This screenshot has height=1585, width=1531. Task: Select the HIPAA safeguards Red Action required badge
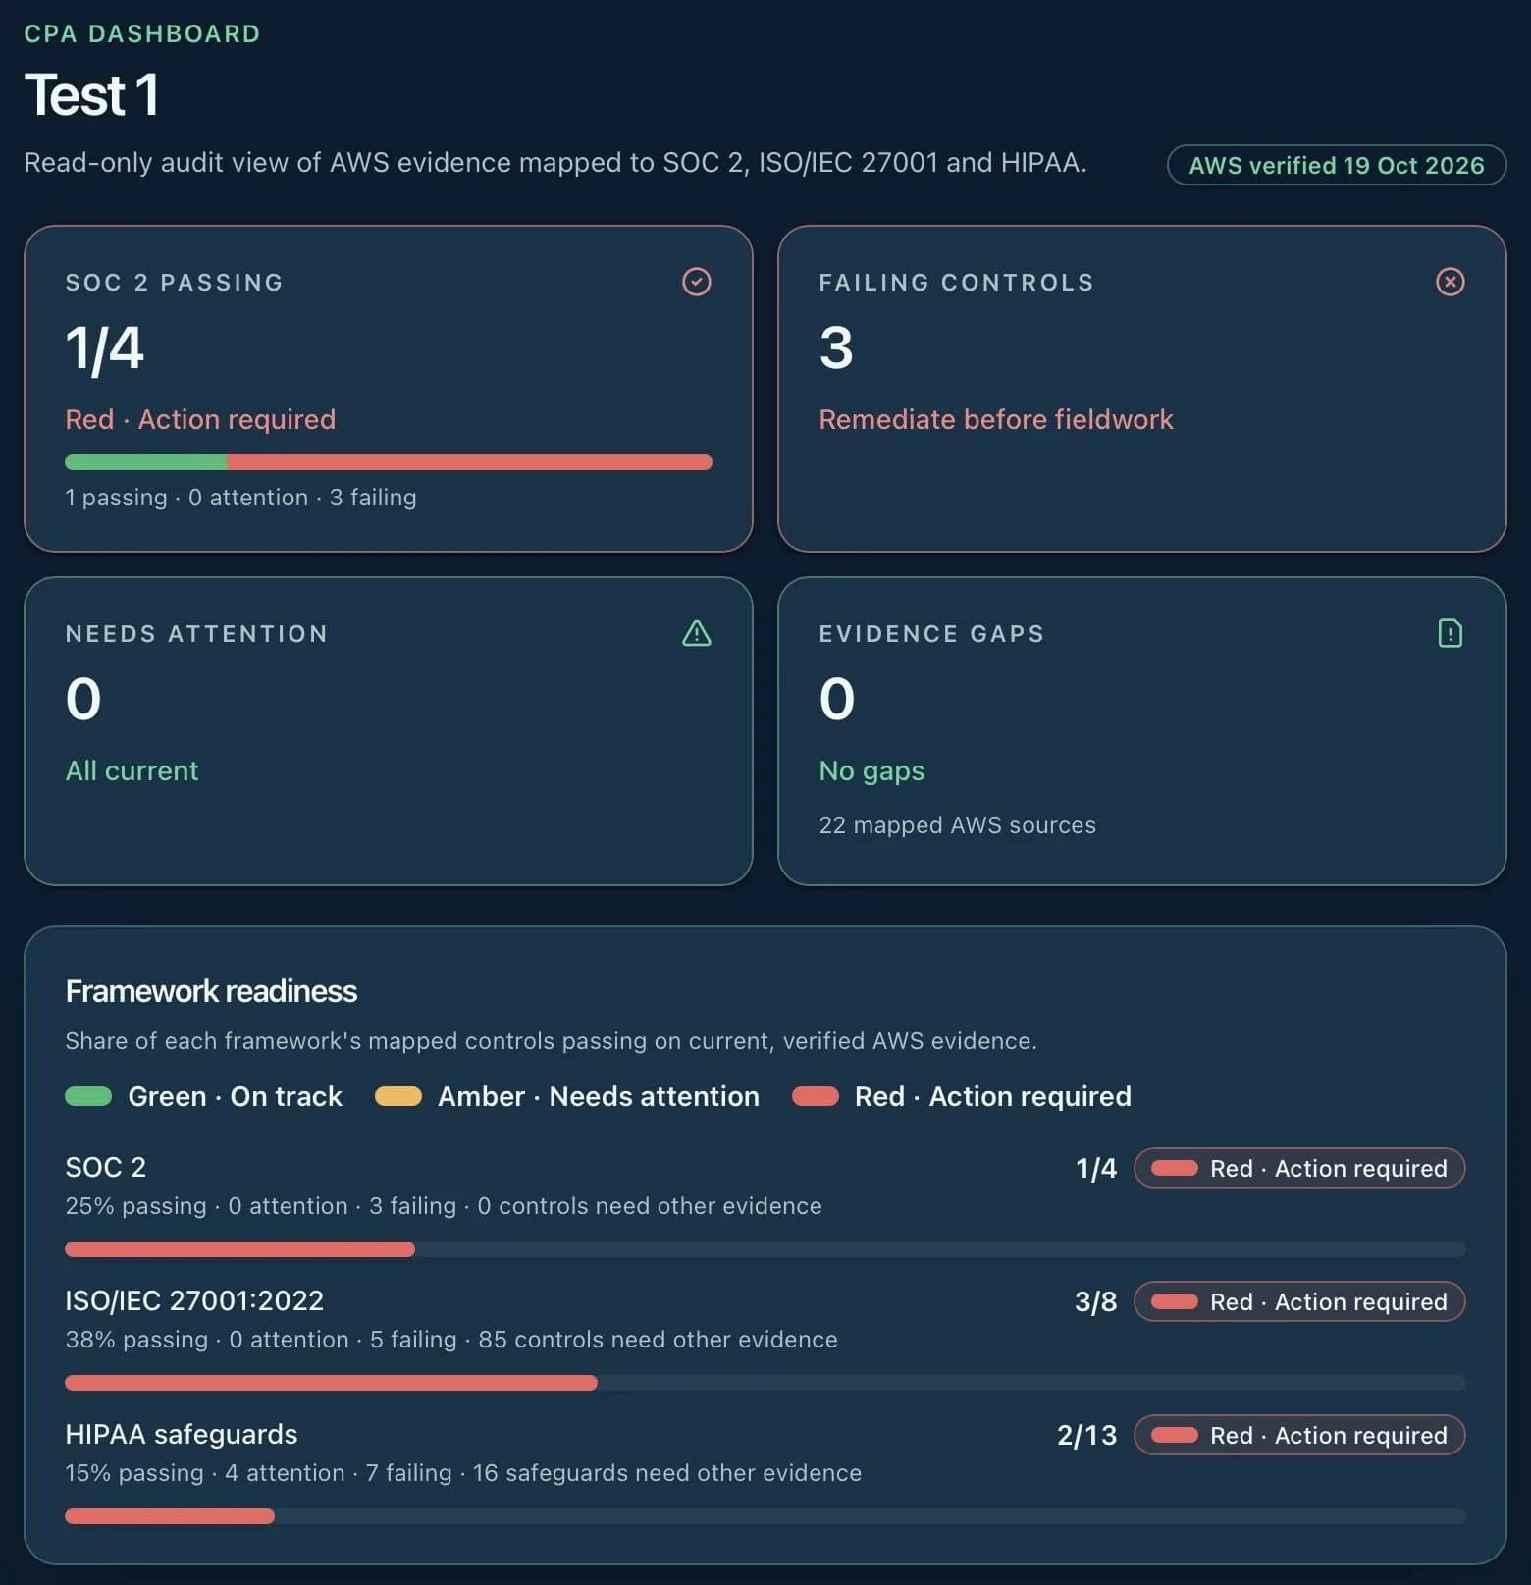coord(1299,1435)
